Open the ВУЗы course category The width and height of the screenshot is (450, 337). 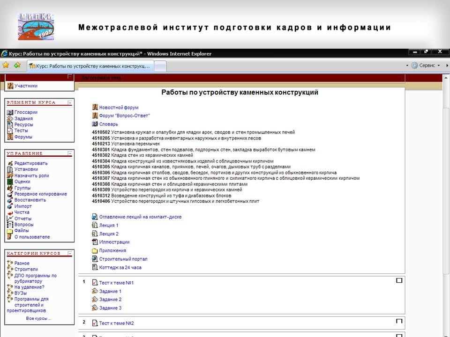20,293
